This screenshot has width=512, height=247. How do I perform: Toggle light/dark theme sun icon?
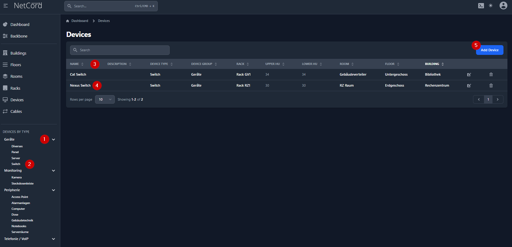coord(491,6)
